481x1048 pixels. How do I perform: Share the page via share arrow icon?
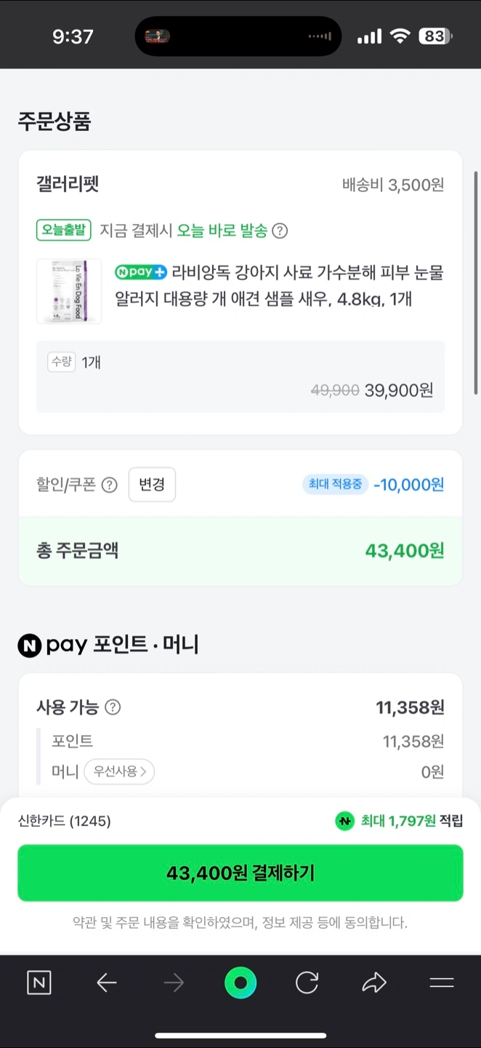tap(374, 983)
